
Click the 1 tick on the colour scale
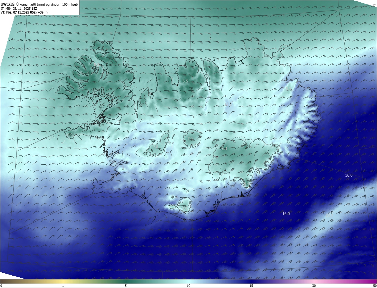63,286
